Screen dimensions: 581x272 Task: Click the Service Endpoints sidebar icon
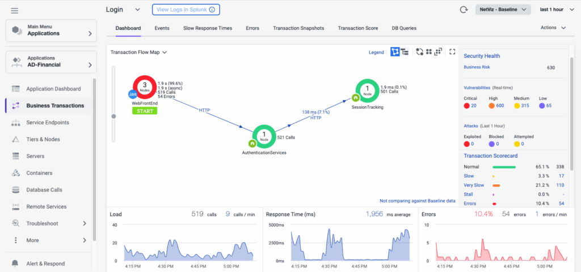(x=15, y=123)
